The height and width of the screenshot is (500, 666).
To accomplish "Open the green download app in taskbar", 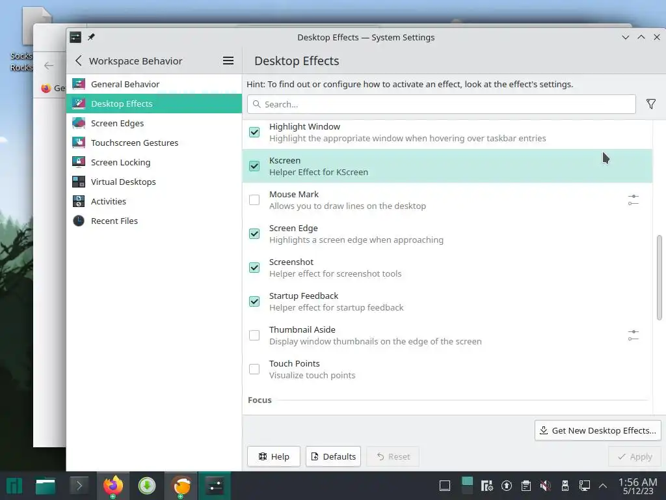I will (x=147, y=486).
